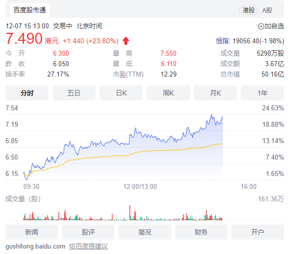Open the 简况 button

[145, 232]
